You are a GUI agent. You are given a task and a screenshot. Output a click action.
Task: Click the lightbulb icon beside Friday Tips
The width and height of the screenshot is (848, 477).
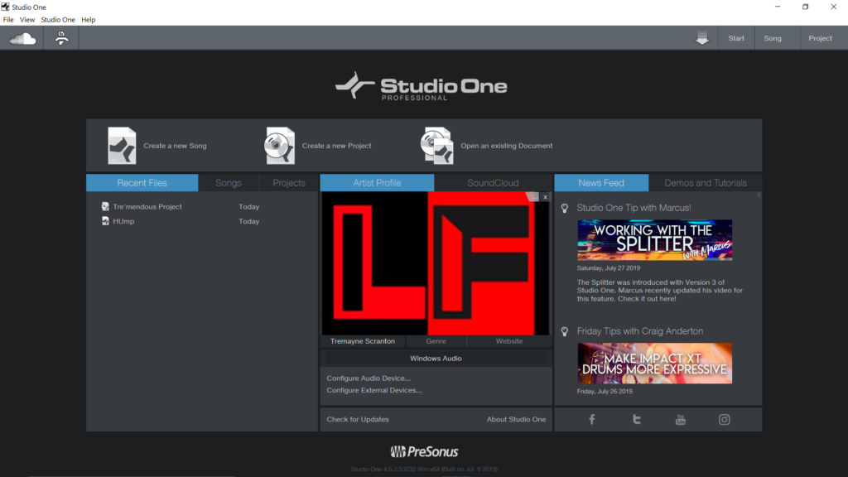pyautogui.click(x=565, y=331)
